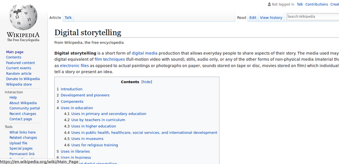Open Special pages
Screen dimensions: 339x164
[x=21, y=148]
